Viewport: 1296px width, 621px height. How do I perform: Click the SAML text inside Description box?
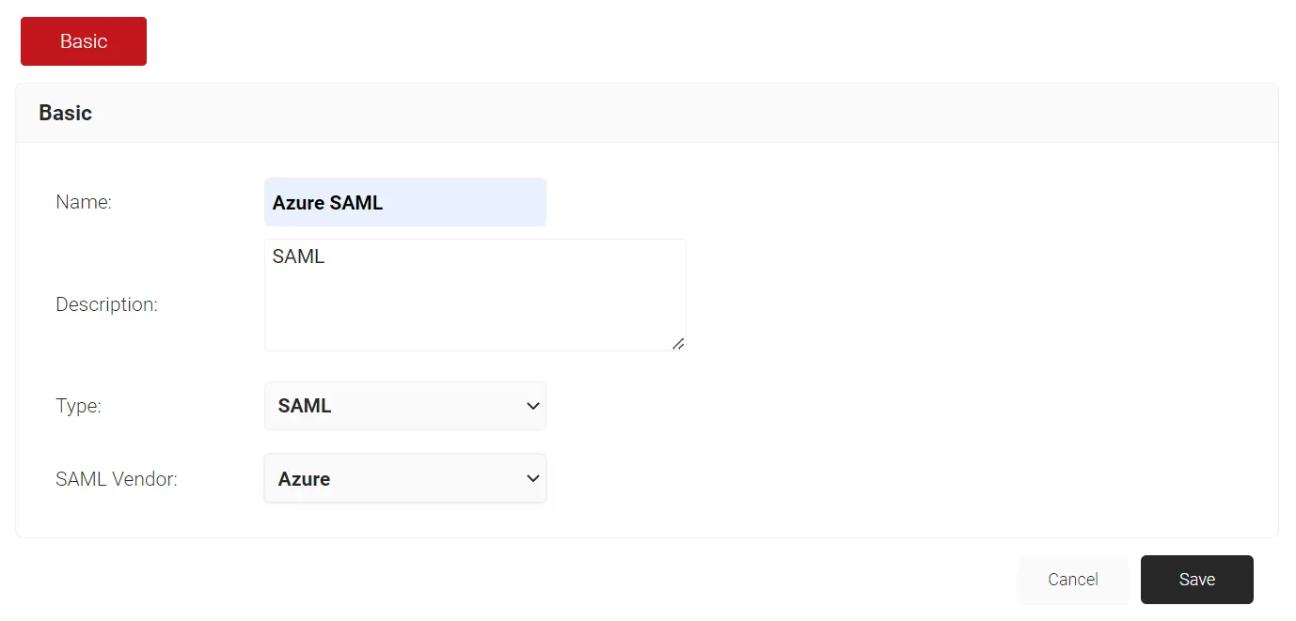[298, 256]
